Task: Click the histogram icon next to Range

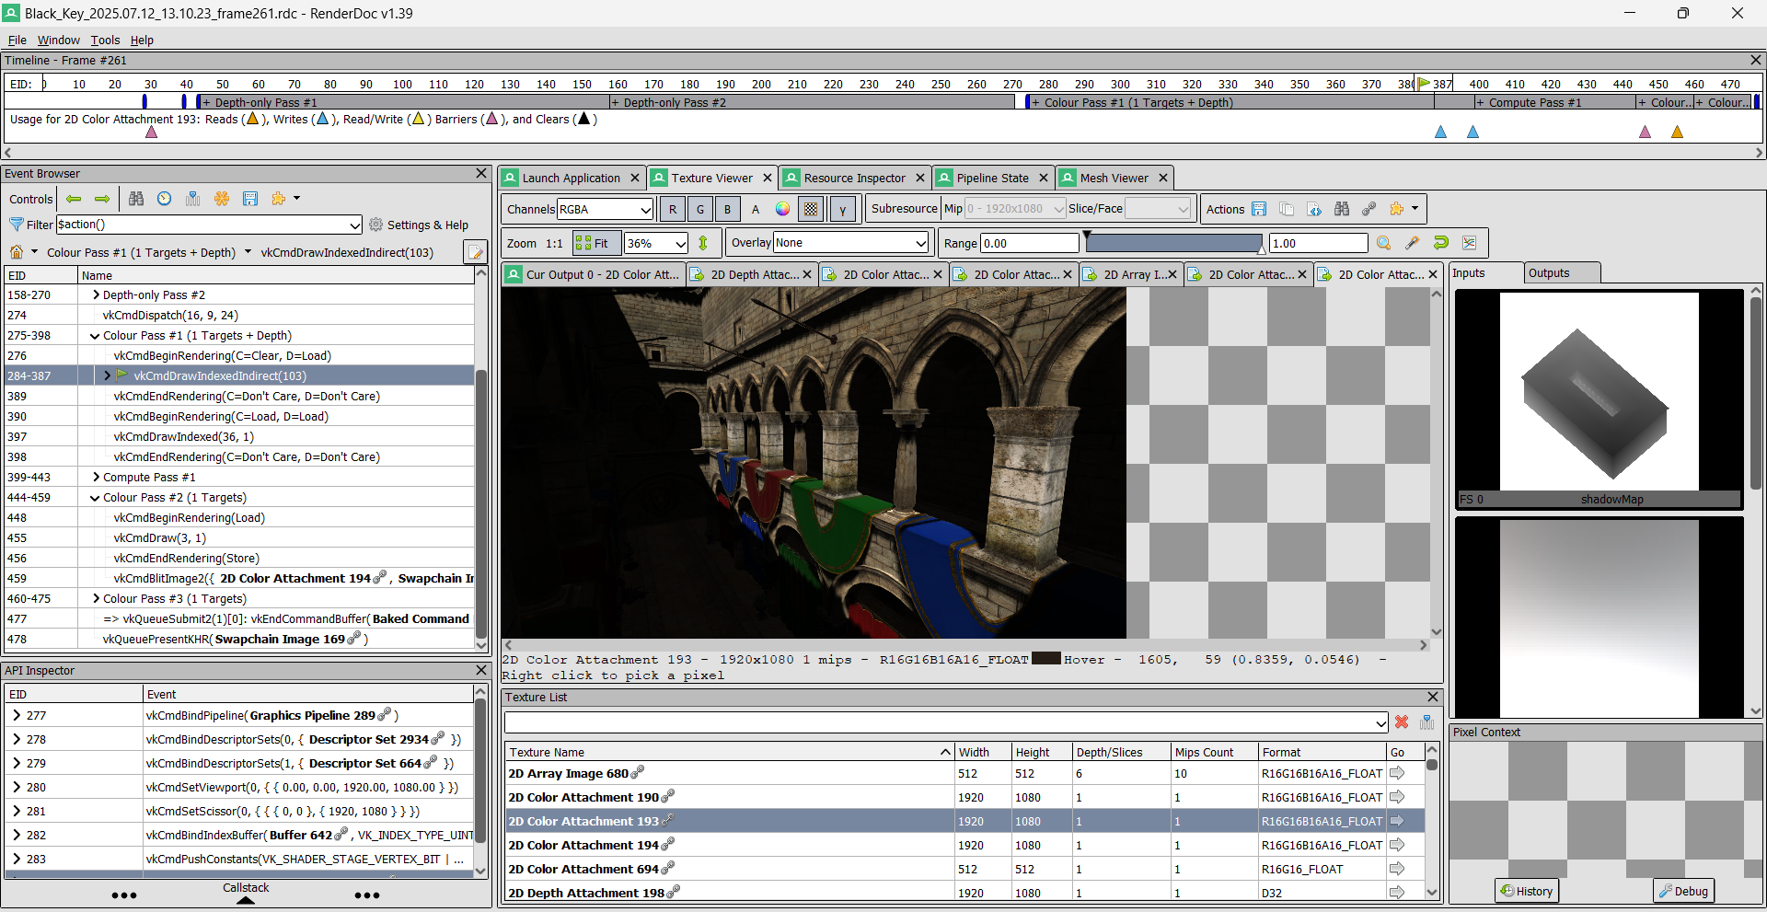Action: [1469, 243]
